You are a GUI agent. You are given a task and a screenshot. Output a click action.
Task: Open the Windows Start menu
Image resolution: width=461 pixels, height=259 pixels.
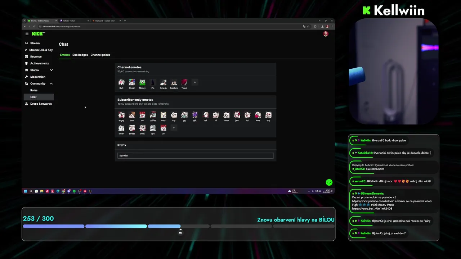click(26, 191)
